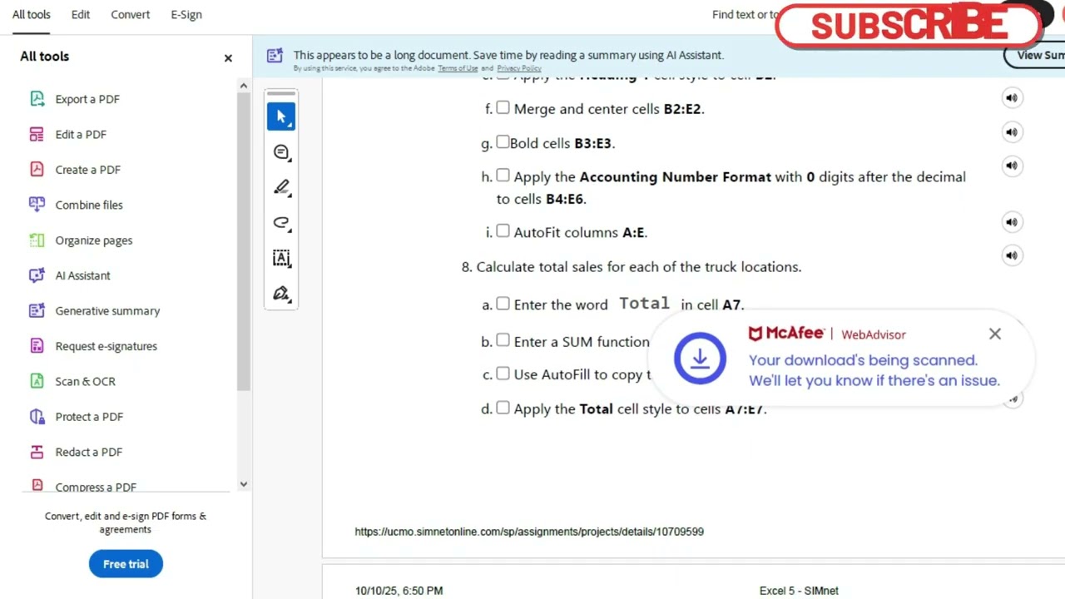Open Generative summary tool icon
The height and width of the screenshot is (599, 1065).
pos(37,310)
